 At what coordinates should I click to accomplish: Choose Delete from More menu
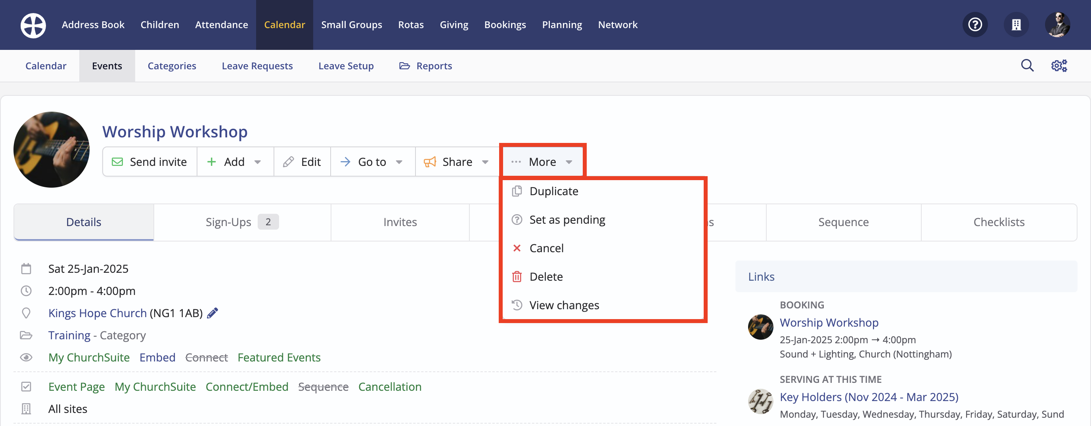[x=602, y=277]
